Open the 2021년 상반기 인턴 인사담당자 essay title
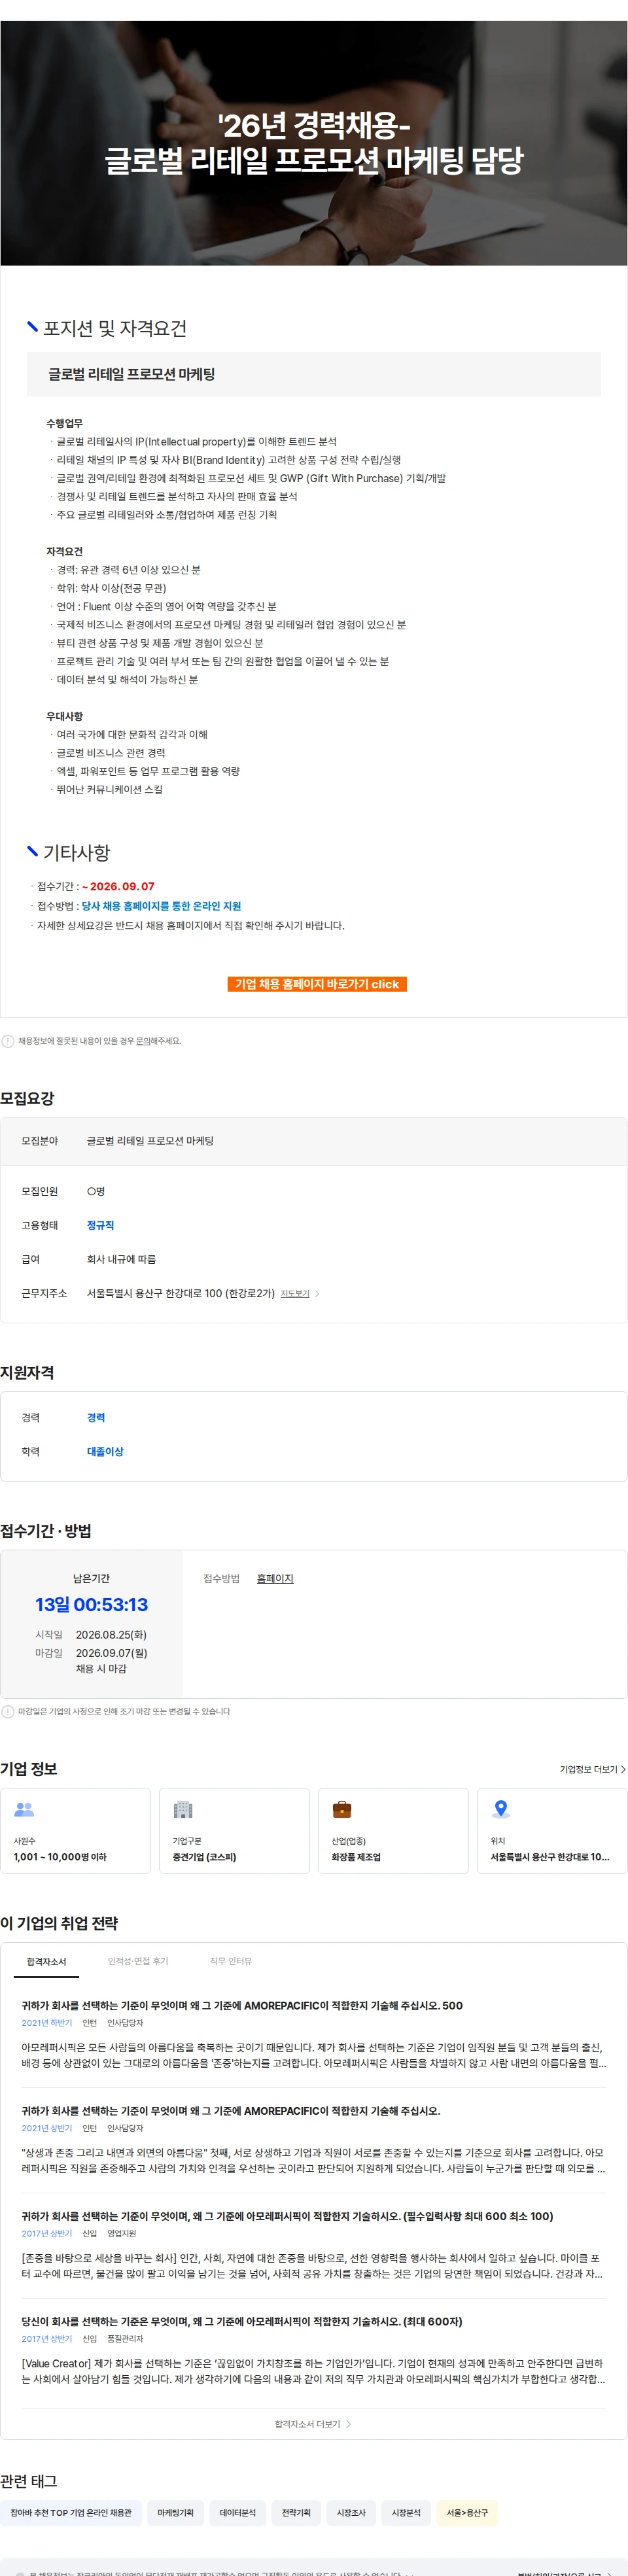 click(231, 2110)
